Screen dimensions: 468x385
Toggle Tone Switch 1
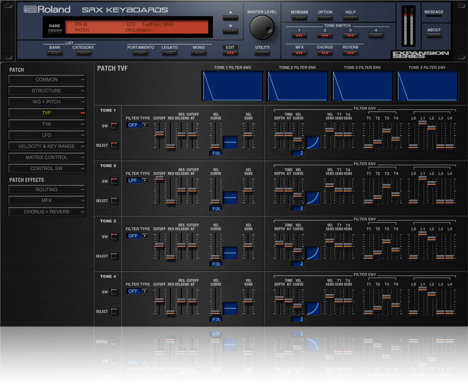300,36
